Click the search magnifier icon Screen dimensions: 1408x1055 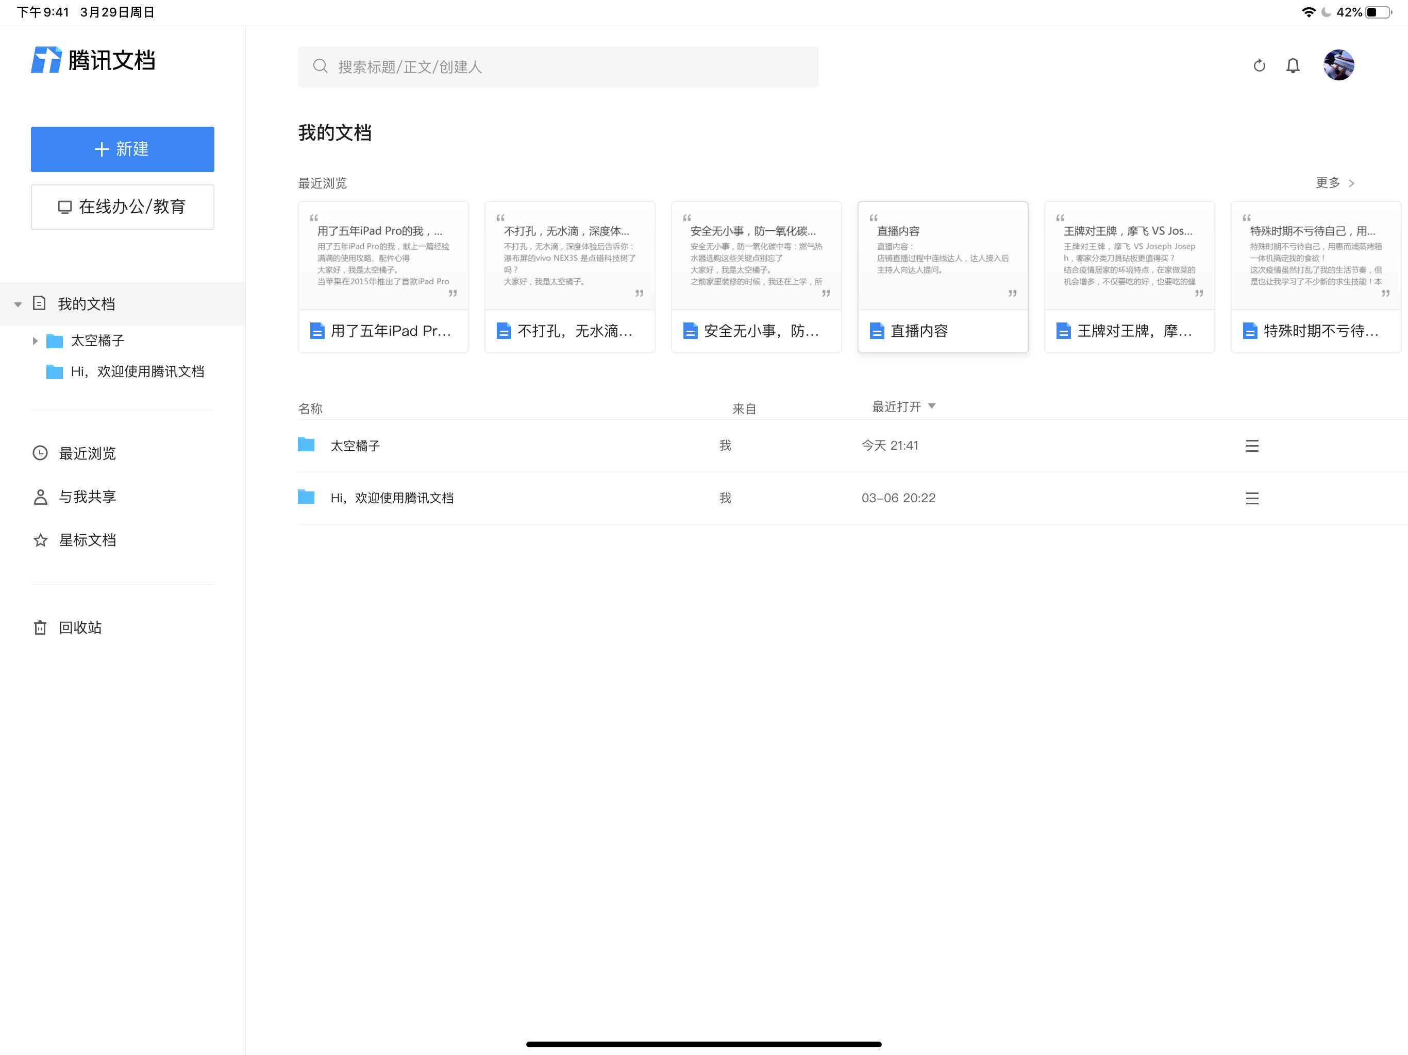coord(320,66)
